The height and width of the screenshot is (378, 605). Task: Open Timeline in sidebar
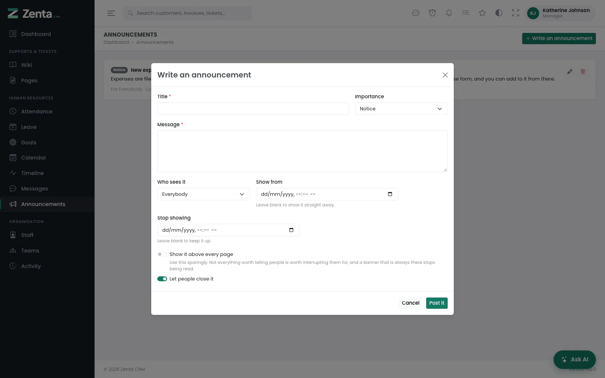tap(47, 173)
